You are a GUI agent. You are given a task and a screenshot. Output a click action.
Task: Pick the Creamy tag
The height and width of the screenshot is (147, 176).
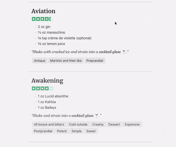[98, 124]
